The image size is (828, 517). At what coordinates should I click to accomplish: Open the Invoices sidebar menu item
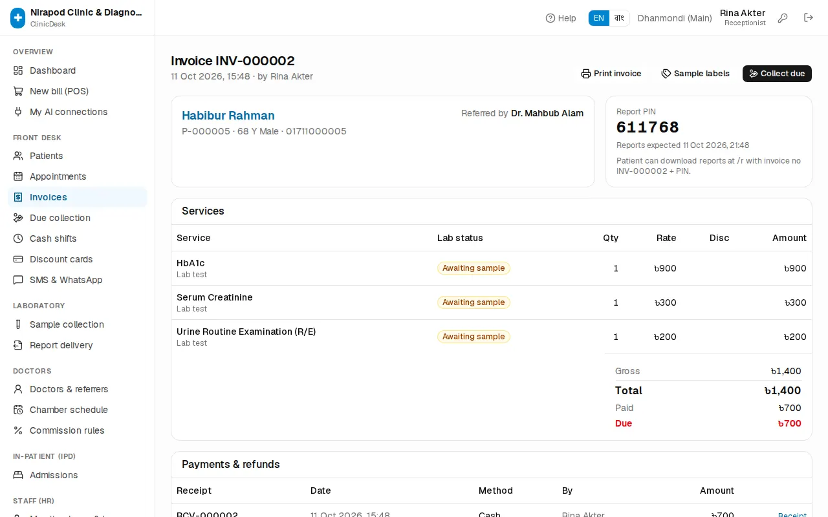click(x=78, y=197)
